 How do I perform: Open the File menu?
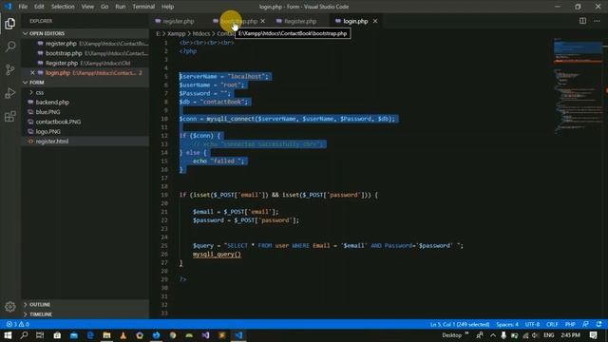tap(23, 7)
